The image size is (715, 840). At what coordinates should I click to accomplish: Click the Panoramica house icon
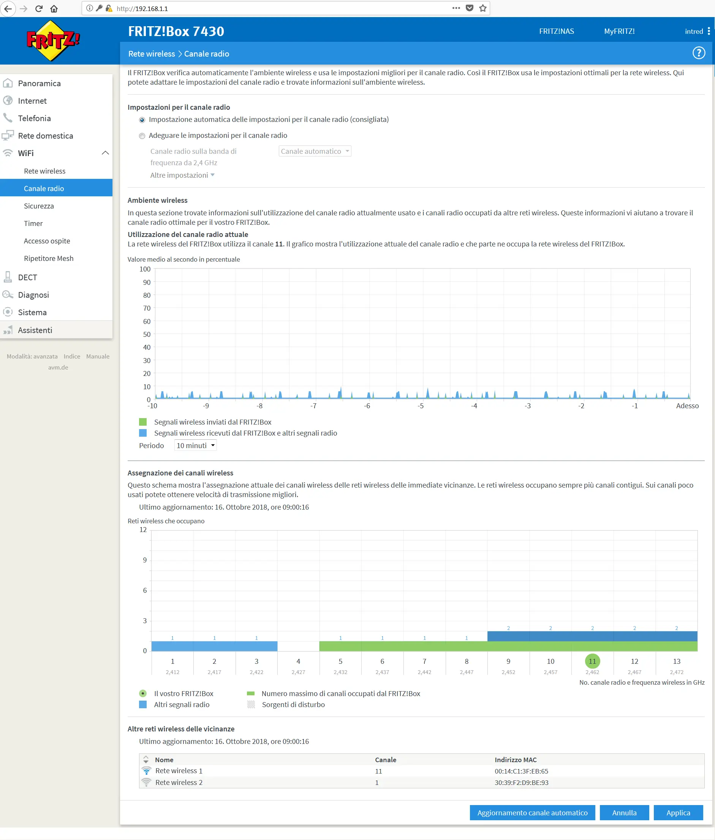pyautogui.click(x=8, y=83)
